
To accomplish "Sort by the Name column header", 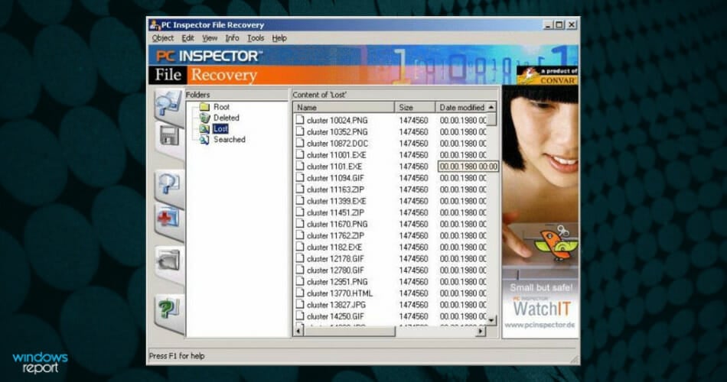I will 344,108.
